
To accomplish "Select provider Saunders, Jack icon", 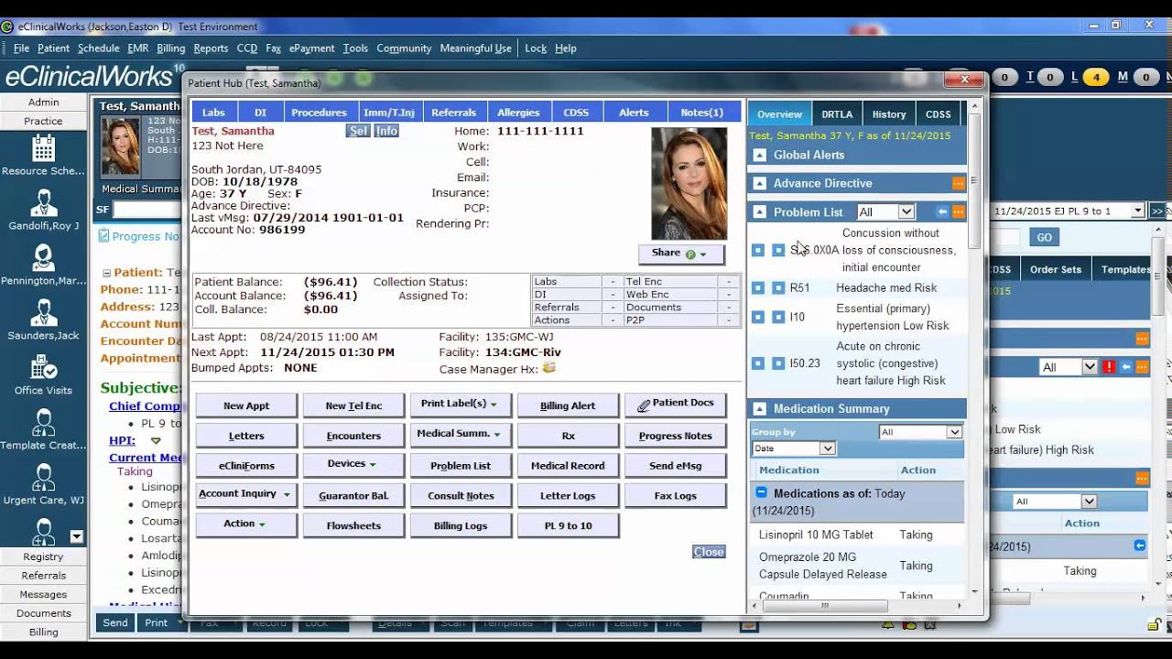I will [43, 313].
